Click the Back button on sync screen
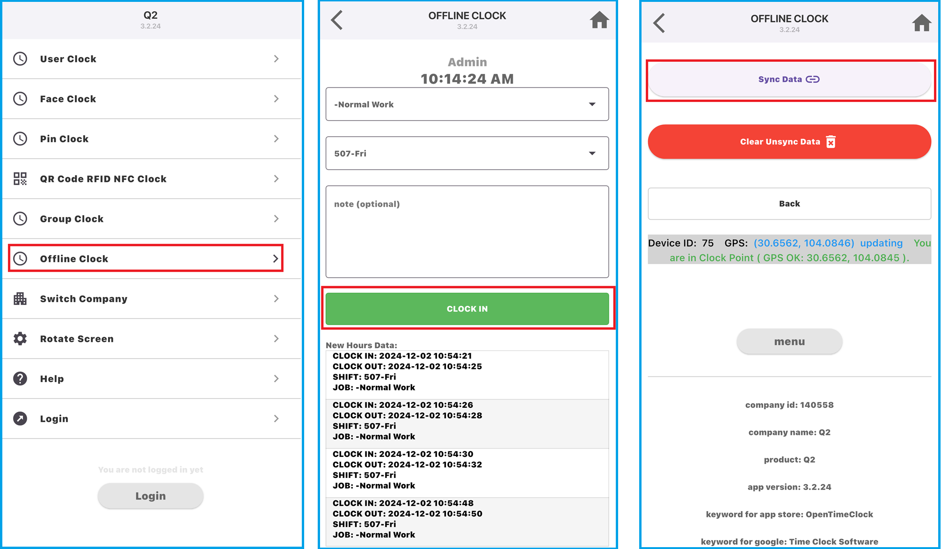The width and height of the screenshot is (941, 549). pyautogui.click(x=788, y=202)
